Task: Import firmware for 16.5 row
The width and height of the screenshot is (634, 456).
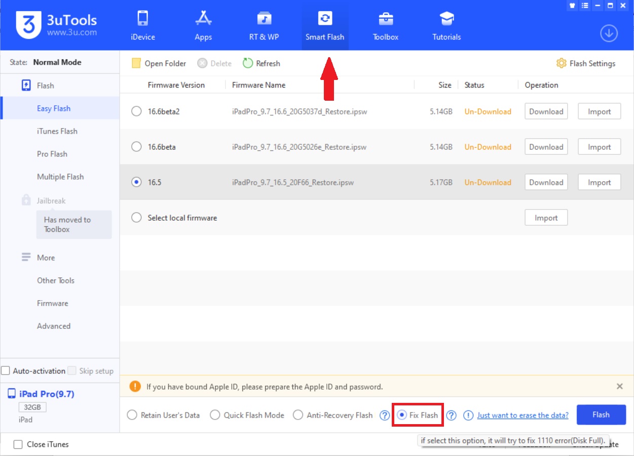Action: [x=600, y=182]
